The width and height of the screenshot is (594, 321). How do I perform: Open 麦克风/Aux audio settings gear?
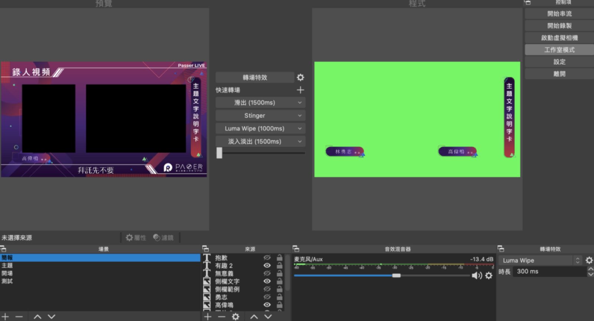point(489,275)
